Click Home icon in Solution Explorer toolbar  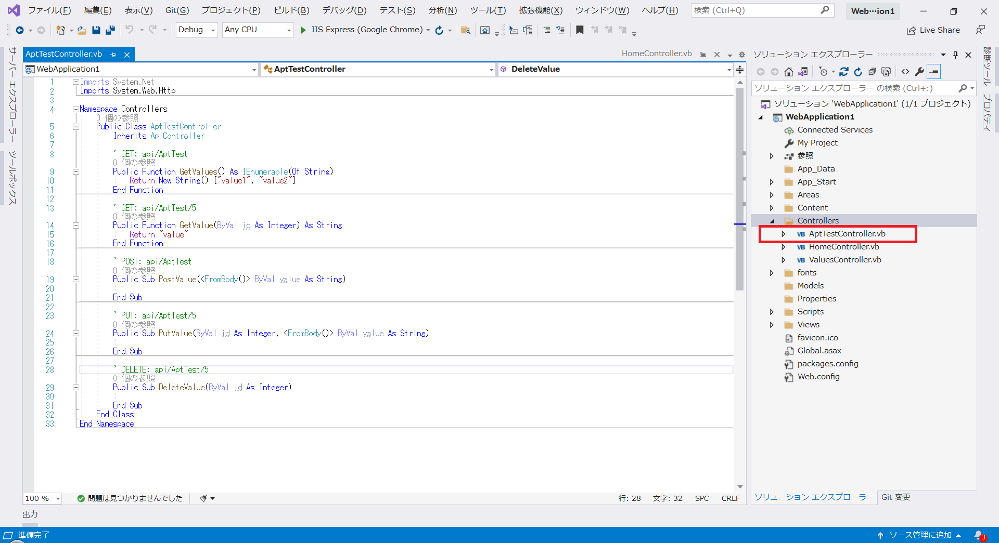[x=789, y=72]
